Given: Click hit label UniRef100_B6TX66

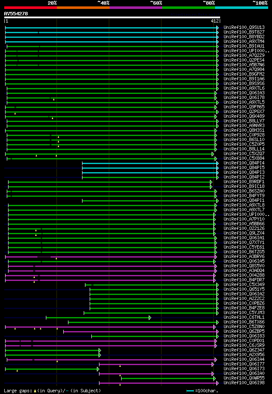Looking at the screenshot, I should tap(244, 322).
